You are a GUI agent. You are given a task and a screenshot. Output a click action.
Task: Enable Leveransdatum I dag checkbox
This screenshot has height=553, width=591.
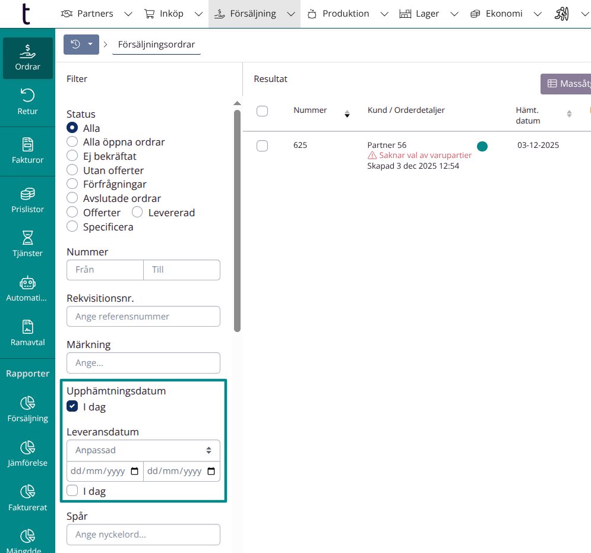tap(72, 491)
